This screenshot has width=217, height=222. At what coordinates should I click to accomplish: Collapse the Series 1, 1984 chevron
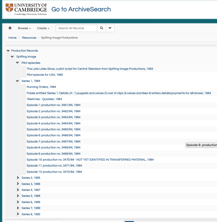(x=17, y=81)
